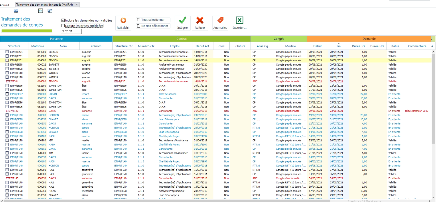Click the horizontal scrollbar at the bottom of the table
This screenshot has width=436, height=202.
(x=167, y=201)
